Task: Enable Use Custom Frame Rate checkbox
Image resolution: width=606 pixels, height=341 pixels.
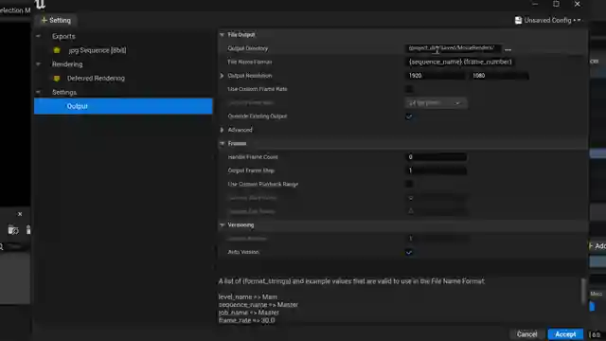Action: coord(409,89)
